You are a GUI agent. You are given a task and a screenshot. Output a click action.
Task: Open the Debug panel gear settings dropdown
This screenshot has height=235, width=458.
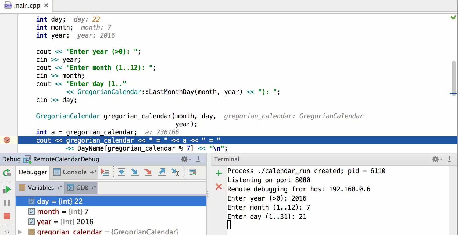point(186,159)
